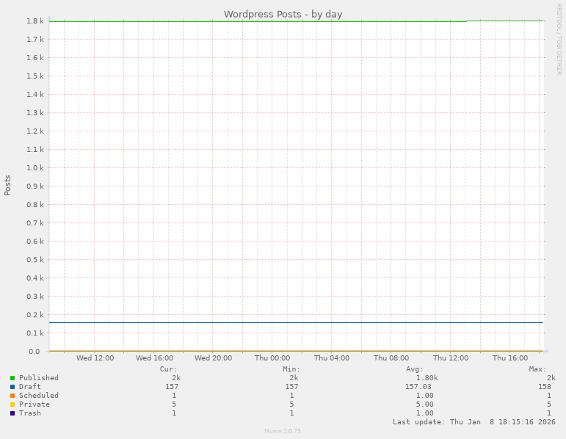This screenshot has height=439, width=566.
Task: Click the 'Thu 12:00' x-axis label
Action: pyautogui.click(x=451, y=358)
